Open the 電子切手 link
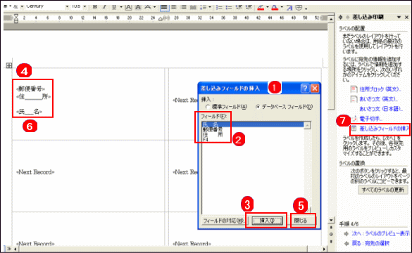412x253 pixels. click(x=370, y=119)
